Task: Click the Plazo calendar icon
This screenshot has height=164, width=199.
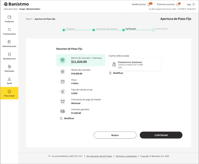Action: point(62,82)
